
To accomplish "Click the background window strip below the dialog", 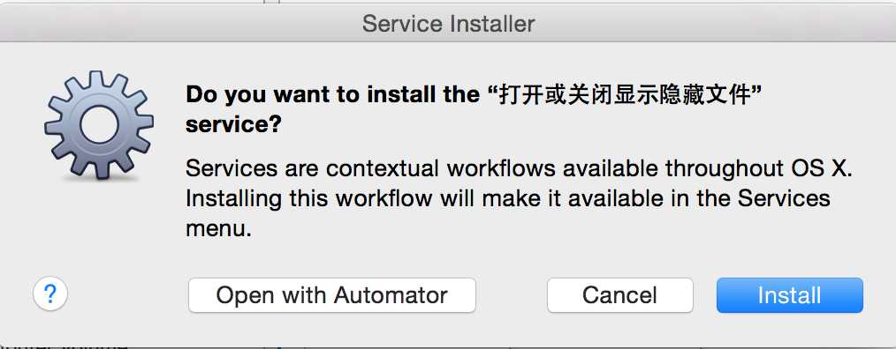I will 448,345.
